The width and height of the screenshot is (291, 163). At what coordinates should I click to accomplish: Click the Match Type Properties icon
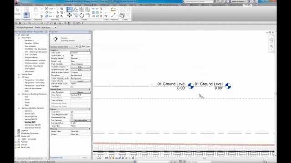[x=42, y=16]
